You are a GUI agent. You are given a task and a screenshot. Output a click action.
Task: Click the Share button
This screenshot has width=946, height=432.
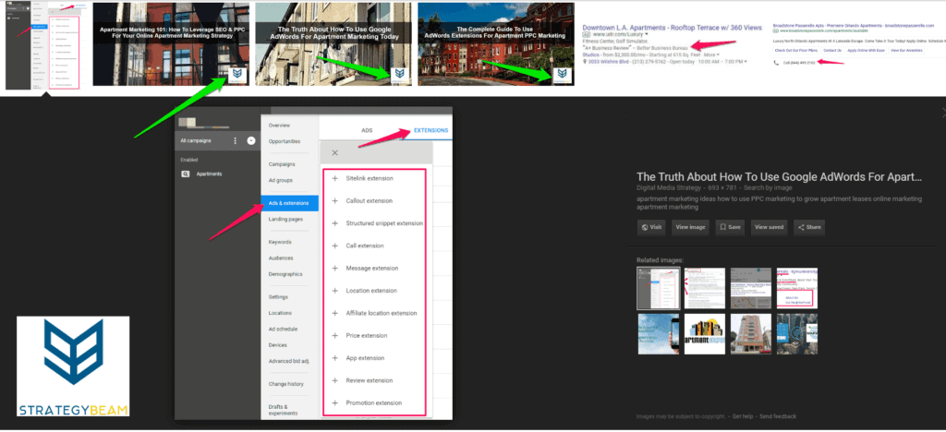click(809, 227)
